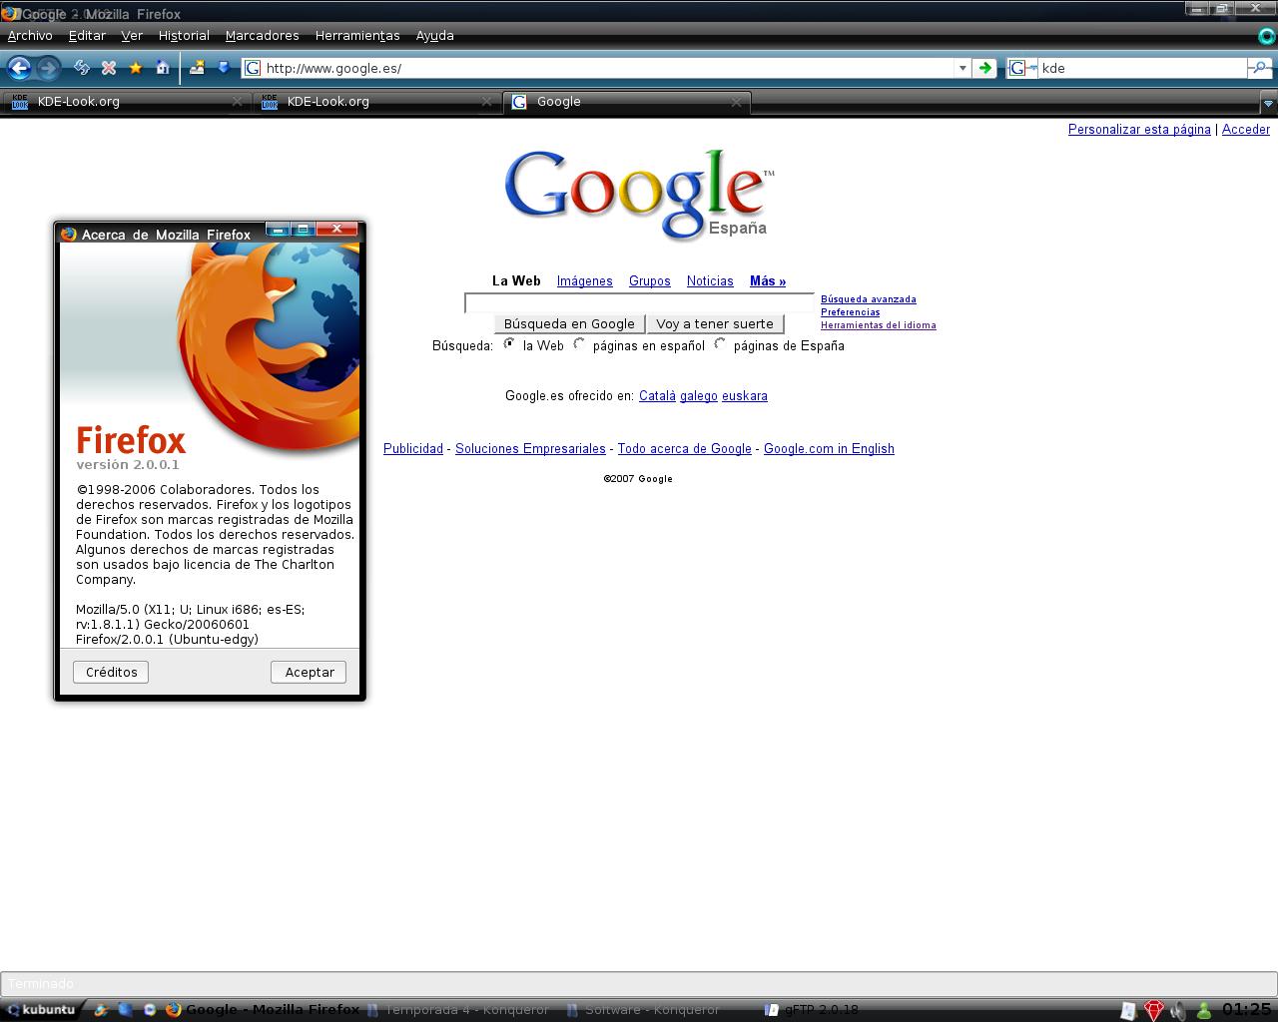Go to the home page icon
The width and height of the screenshot is (1278, 1022).
[x=163, y=68]
